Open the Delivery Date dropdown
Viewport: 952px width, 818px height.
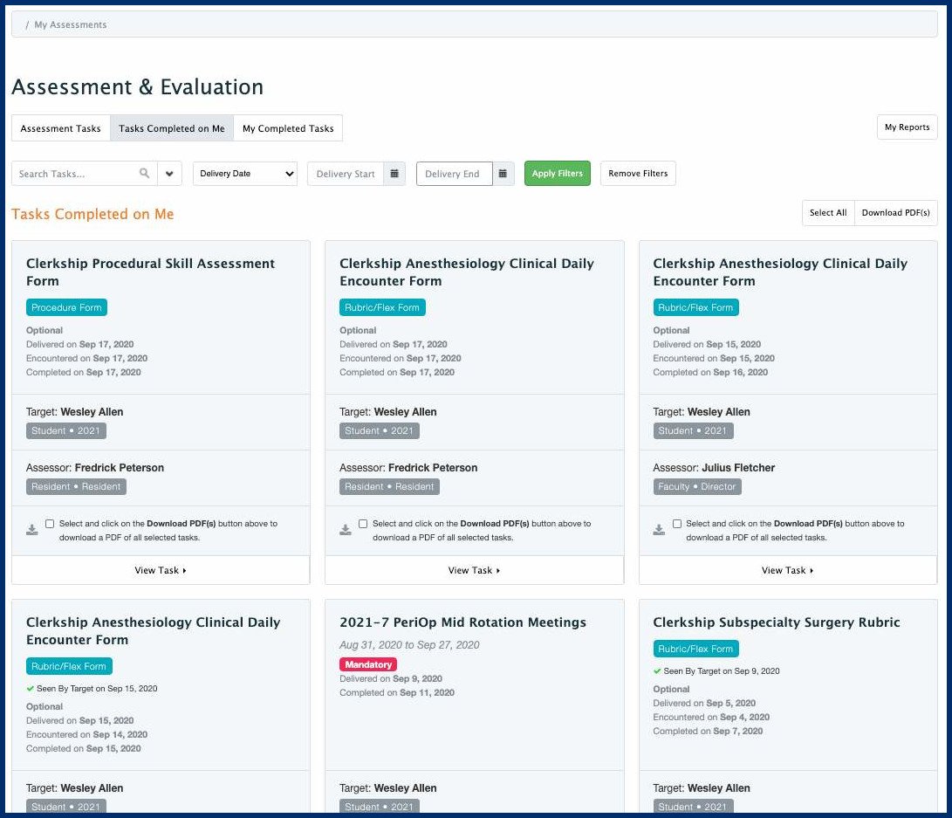244,173
